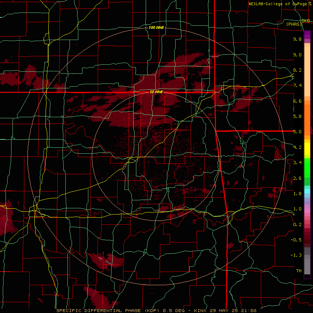The width and height of the screenshot is (313, 313).
Task: Click the purple swatch atop the color bar
Action: coord(307,35)
